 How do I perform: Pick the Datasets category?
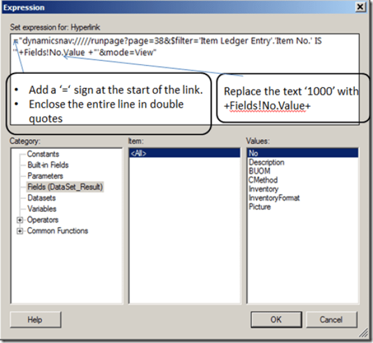pos(42,198)
